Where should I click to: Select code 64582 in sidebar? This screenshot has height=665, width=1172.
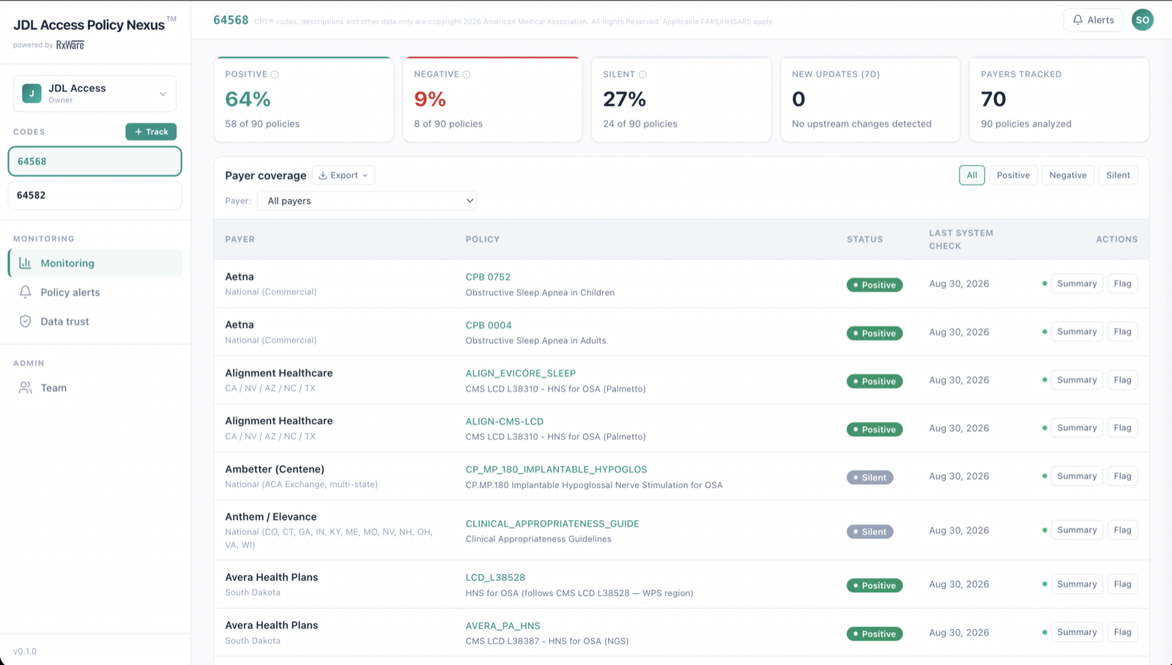tap(94, 196)
